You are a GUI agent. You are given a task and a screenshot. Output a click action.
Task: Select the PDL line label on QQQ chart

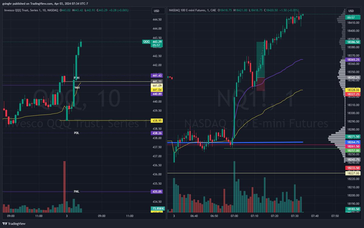(76, 133)
